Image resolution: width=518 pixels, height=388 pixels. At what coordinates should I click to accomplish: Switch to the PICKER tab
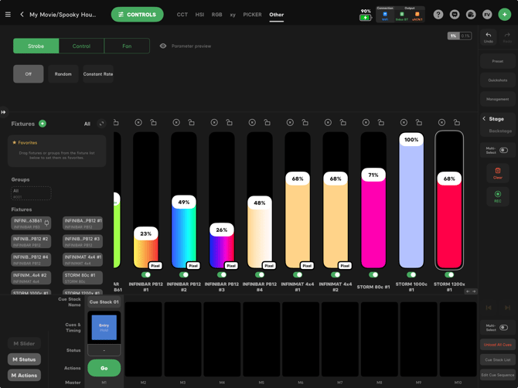pos(252,15)
